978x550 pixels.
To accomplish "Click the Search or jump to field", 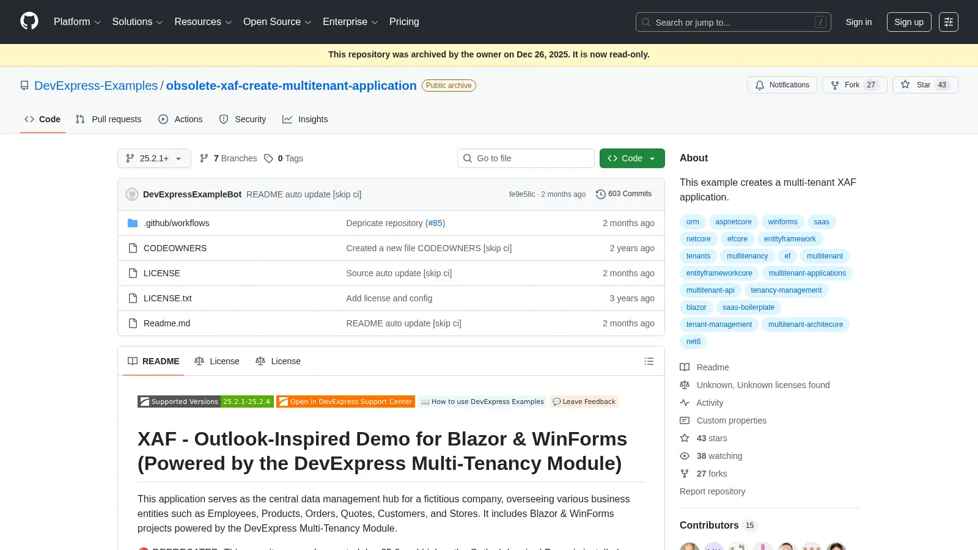I will tap(733, 22).
